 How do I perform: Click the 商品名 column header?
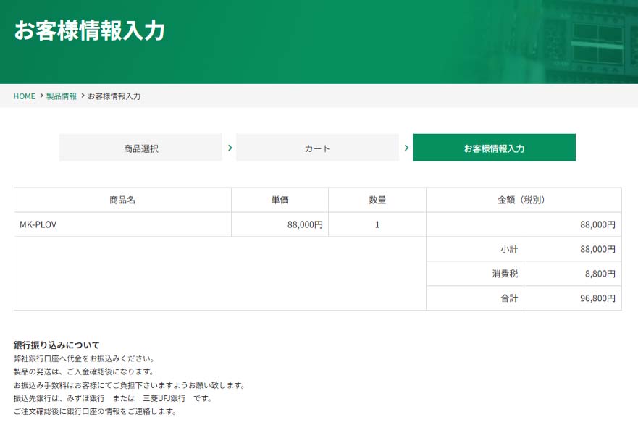tap(122, 200)
